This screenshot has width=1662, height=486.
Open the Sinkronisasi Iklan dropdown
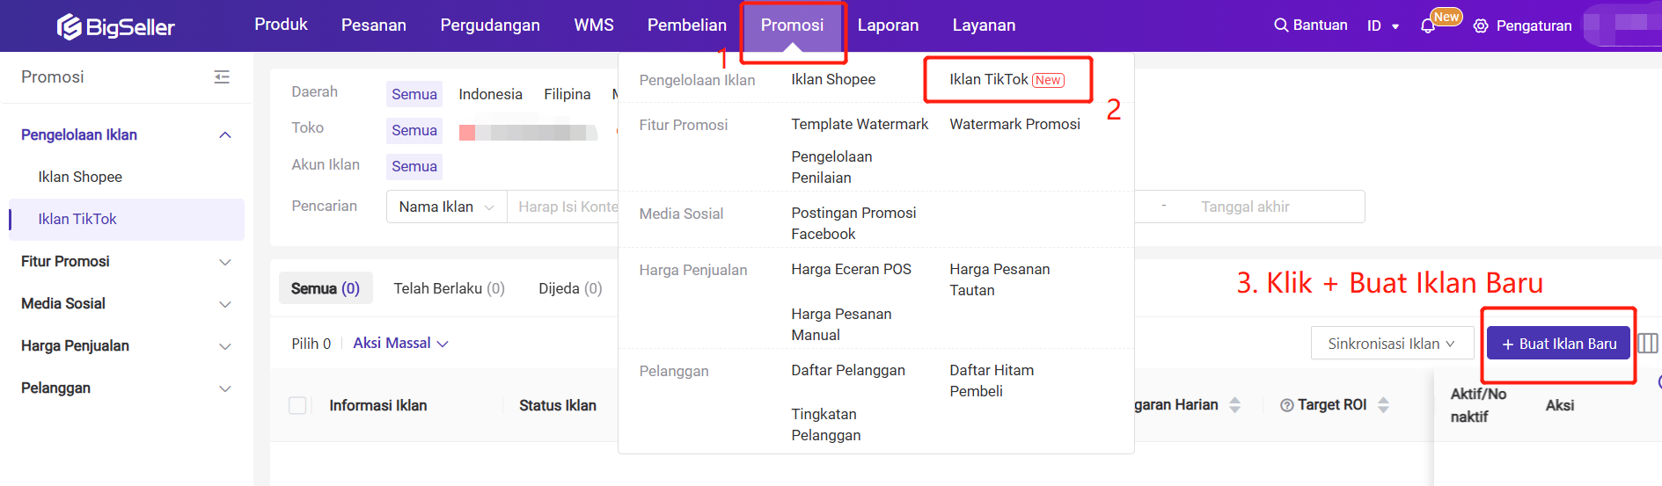1392,344
